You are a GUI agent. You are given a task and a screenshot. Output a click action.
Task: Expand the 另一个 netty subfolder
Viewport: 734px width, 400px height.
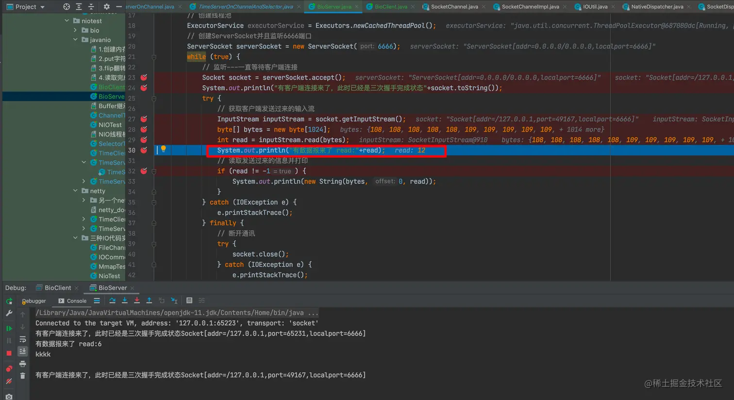coord(83,200)
